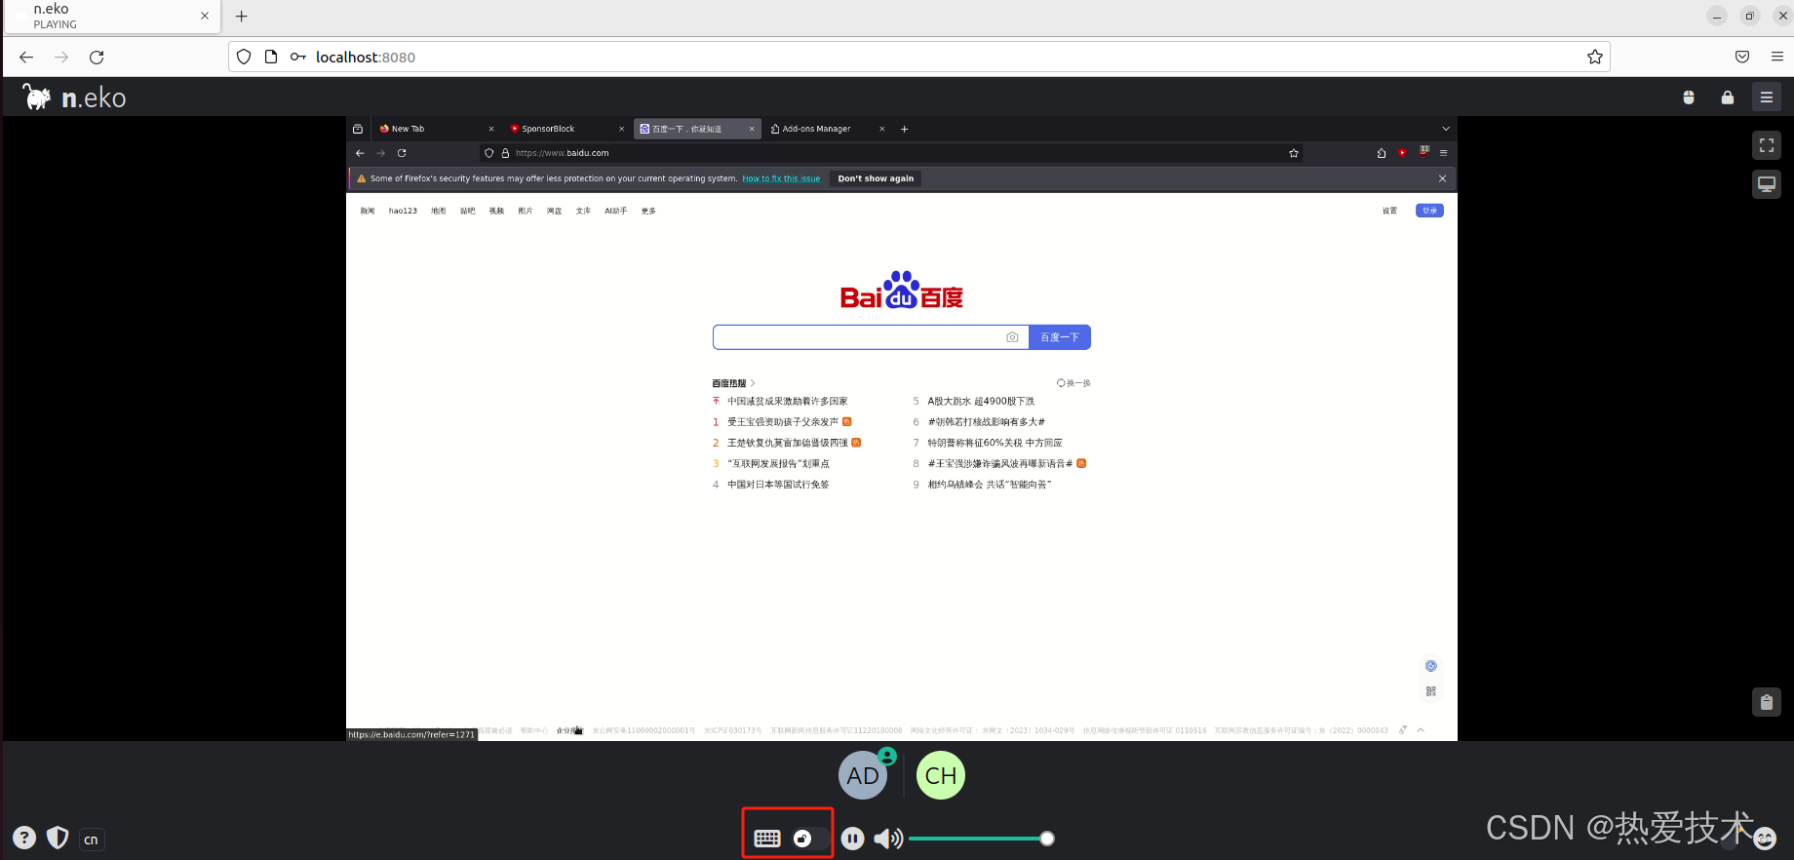The height and width of the screenshot is (860, 1794).
Task: Click the Baidu floating assistant icon
Action: (1431, 666)
